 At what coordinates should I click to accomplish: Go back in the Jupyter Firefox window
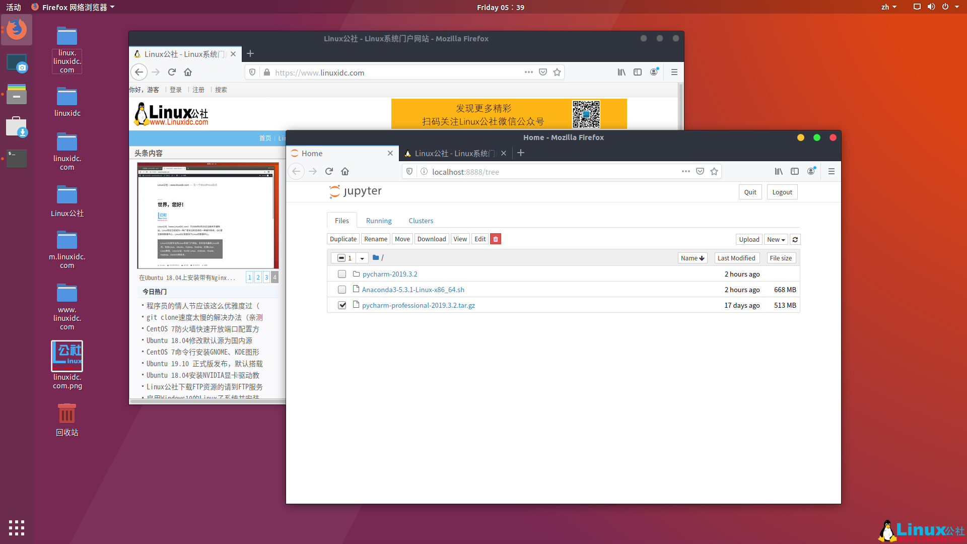[x=296, y=171]
